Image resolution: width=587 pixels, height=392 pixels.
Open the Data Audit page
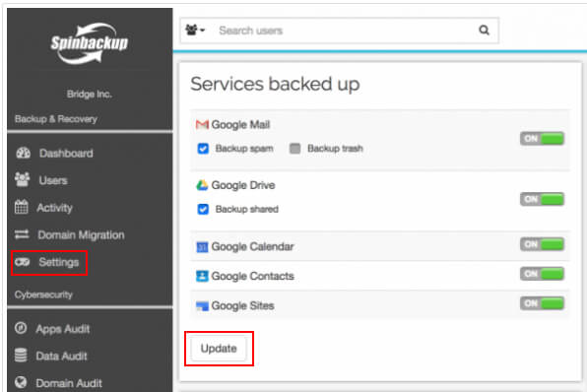coord(61,357)
